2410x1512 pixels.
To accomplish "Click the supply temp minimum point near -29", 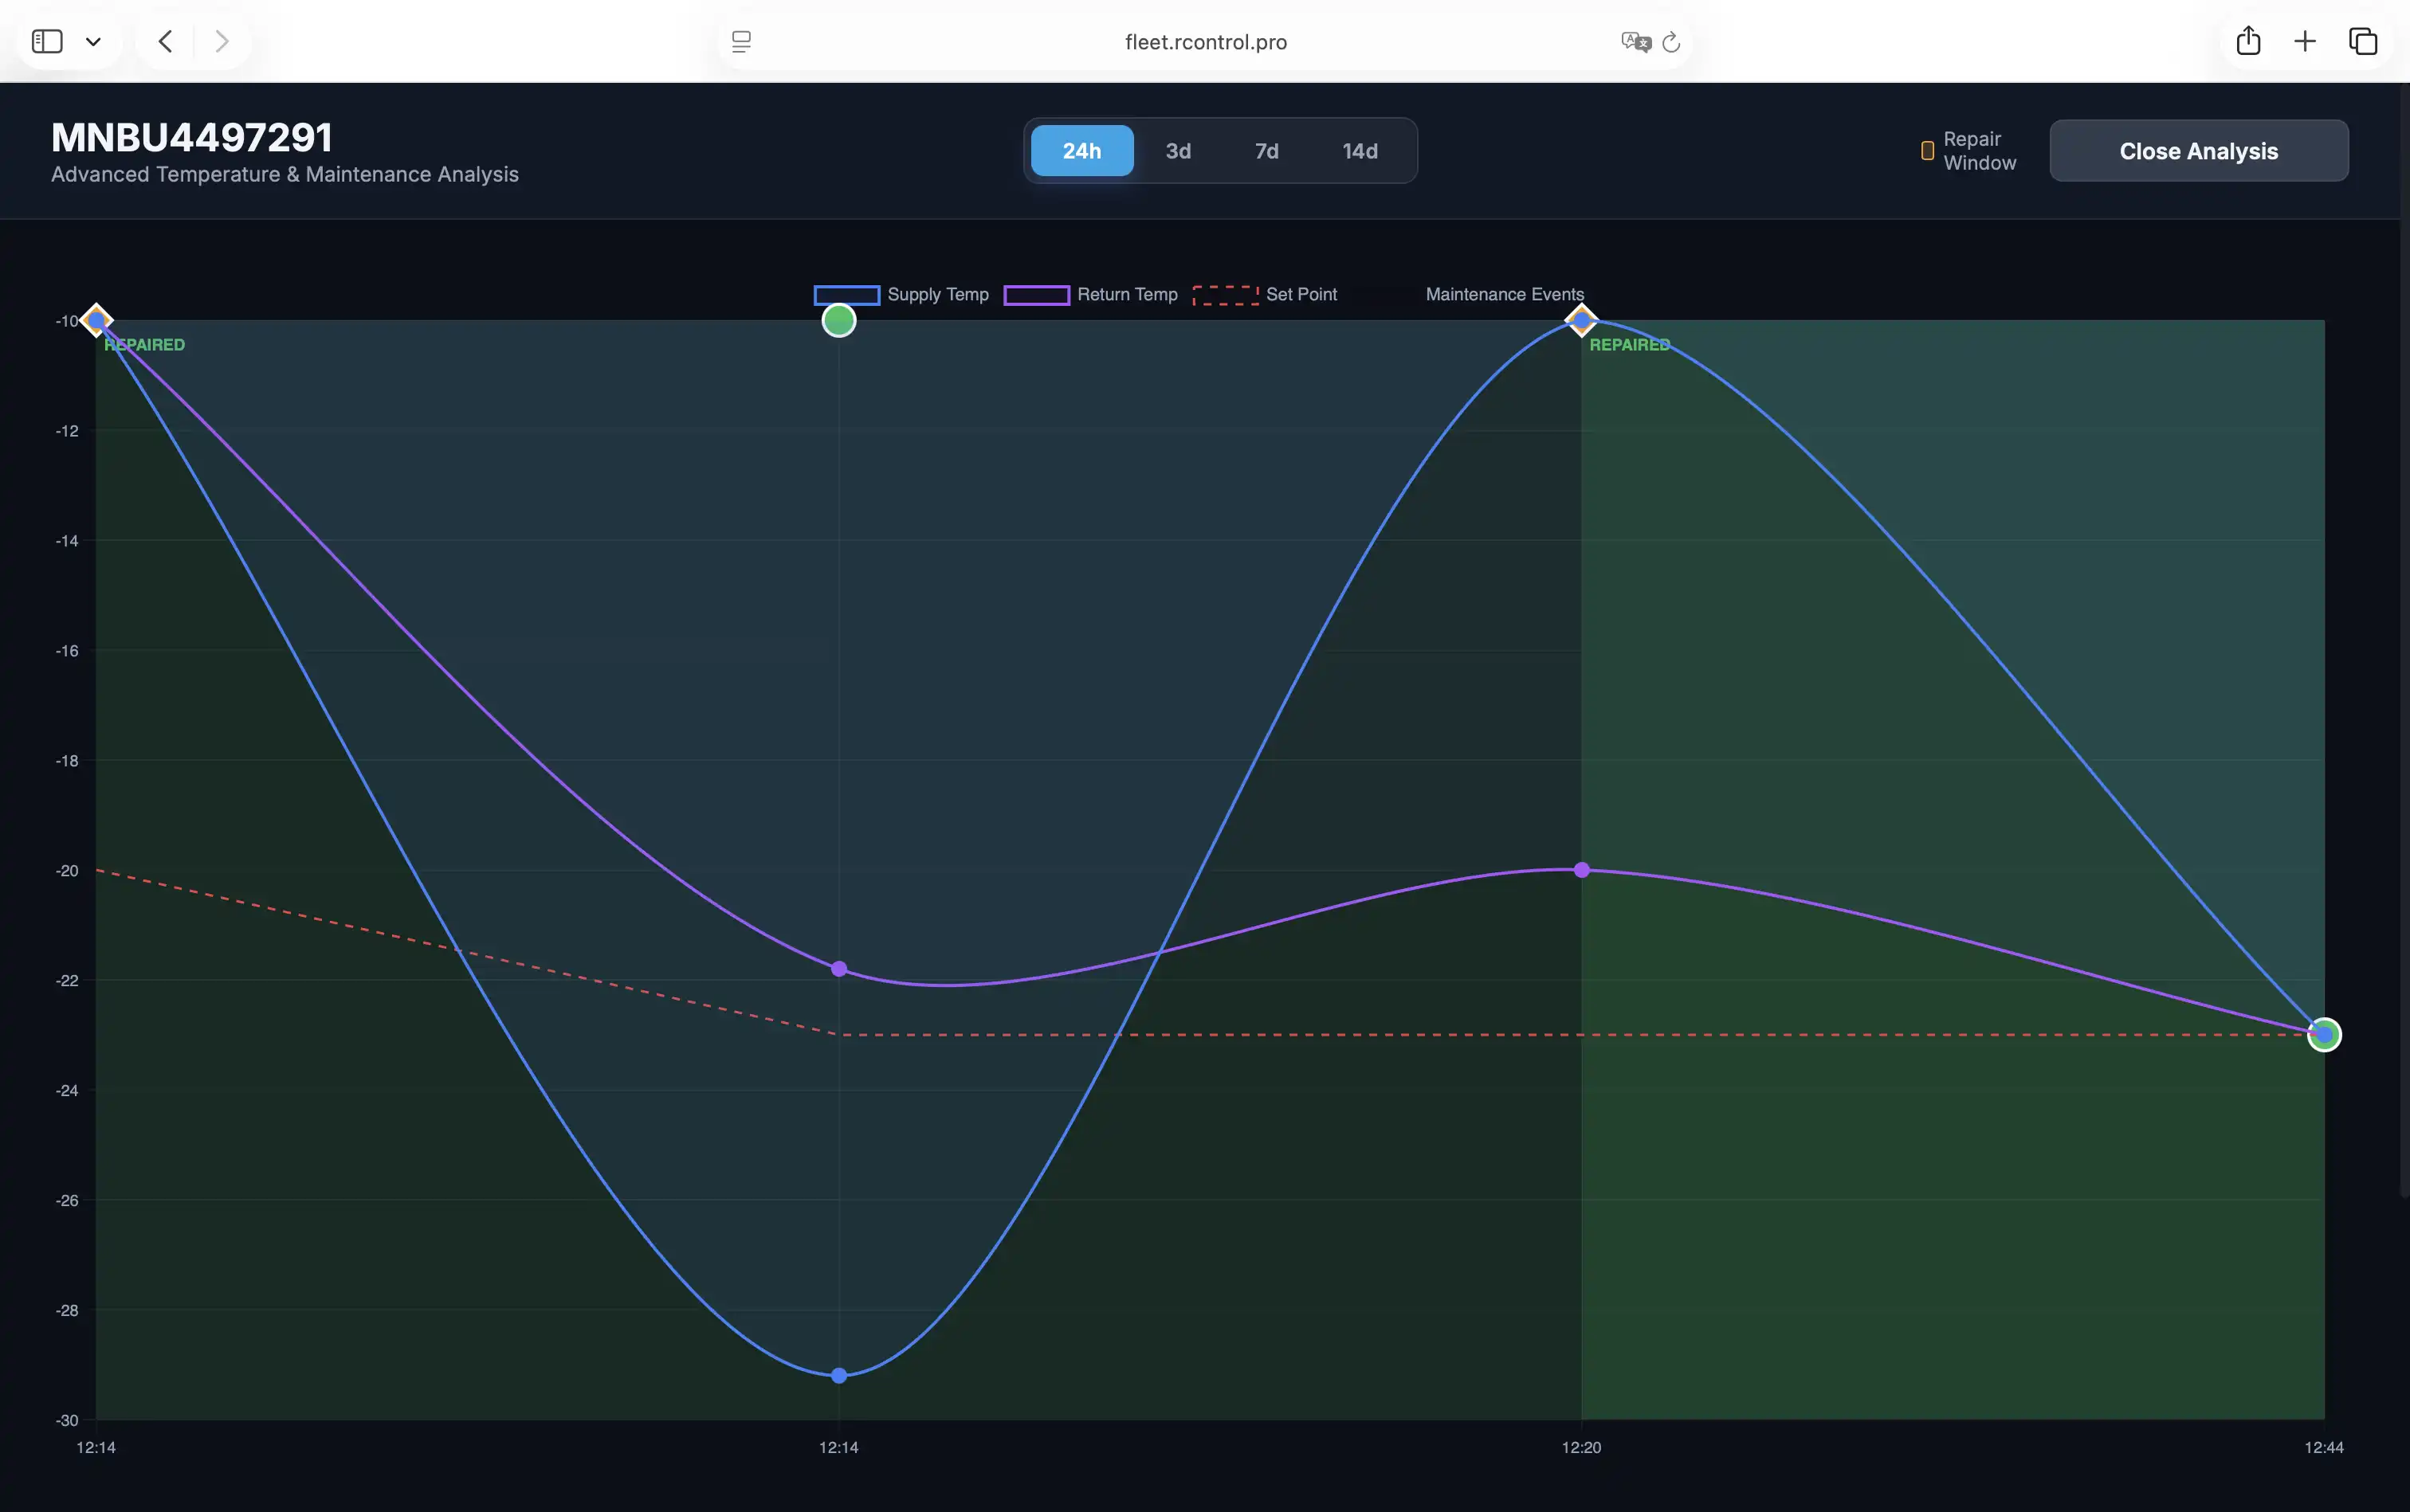I will (838, 1376).
